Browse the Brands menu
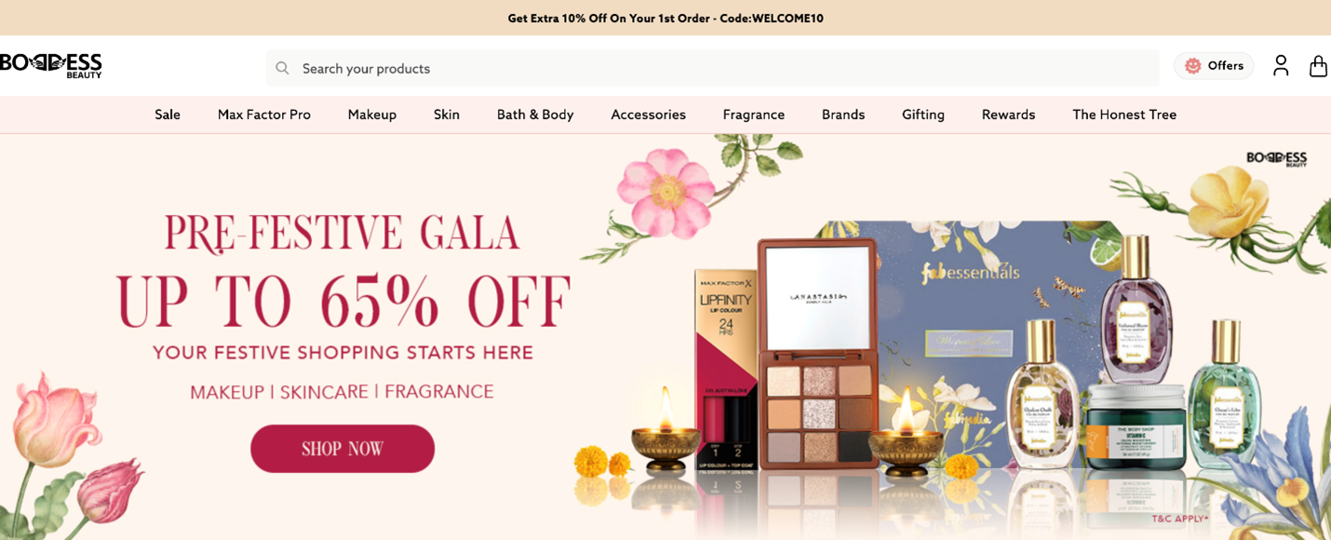1331x540 pixels. 843,115
